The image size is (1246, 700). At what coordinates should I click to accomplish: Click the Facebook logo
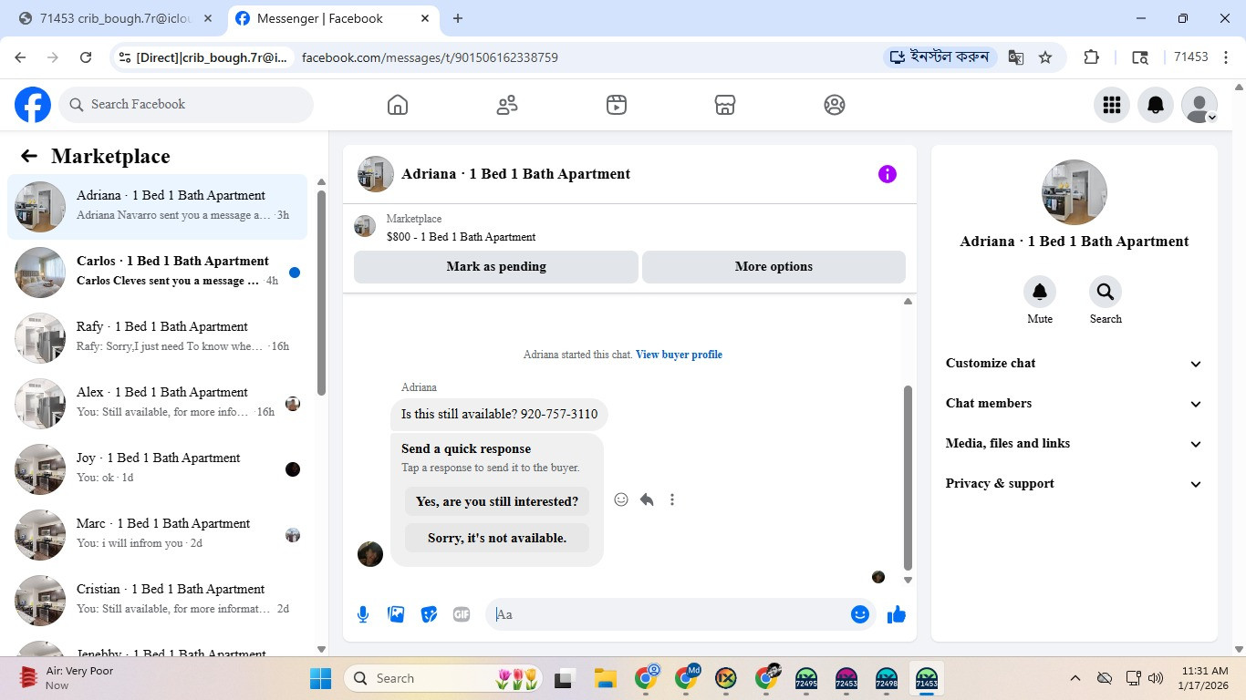(x=33, y=105)
